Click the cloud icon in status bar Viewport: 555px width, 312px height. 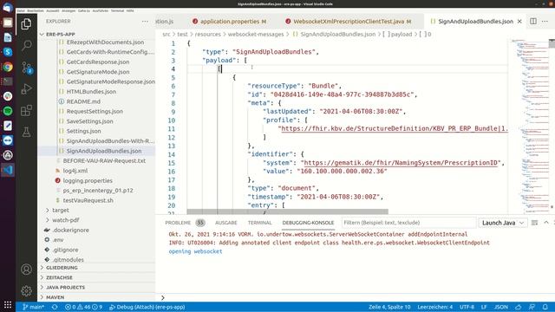519,307
